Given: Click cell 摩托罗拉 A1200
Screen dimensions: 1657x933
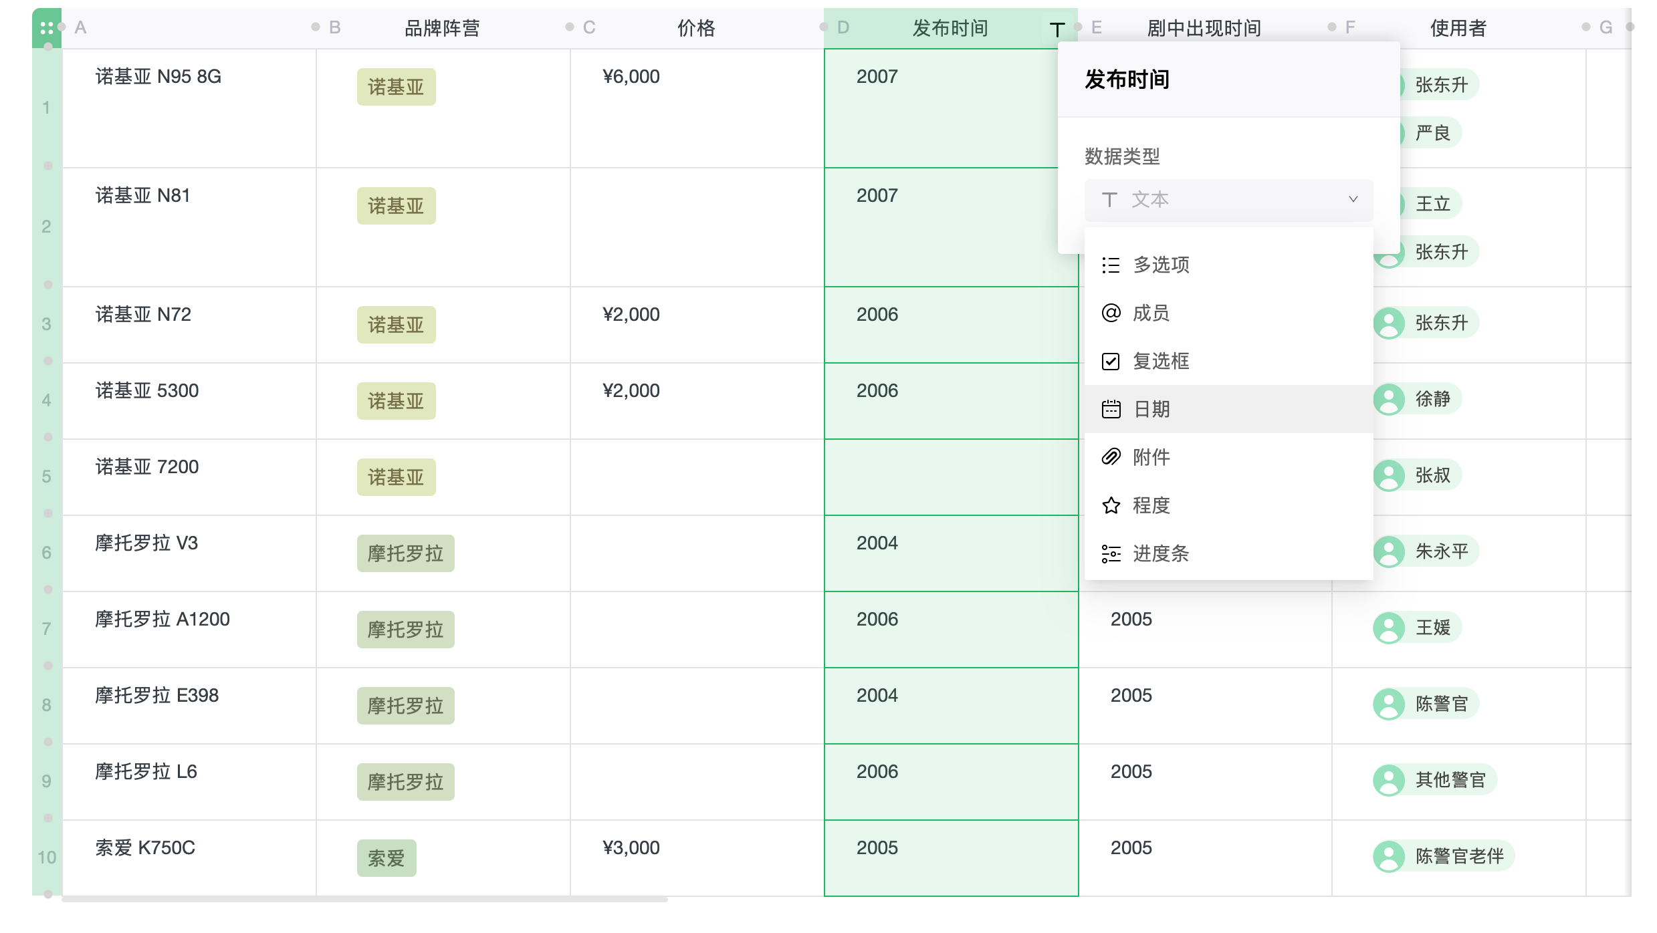Looking at the screenshot, I should coord(189,630).
